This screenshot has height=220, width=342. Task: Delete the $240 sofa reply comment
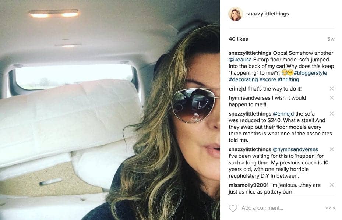332,114
